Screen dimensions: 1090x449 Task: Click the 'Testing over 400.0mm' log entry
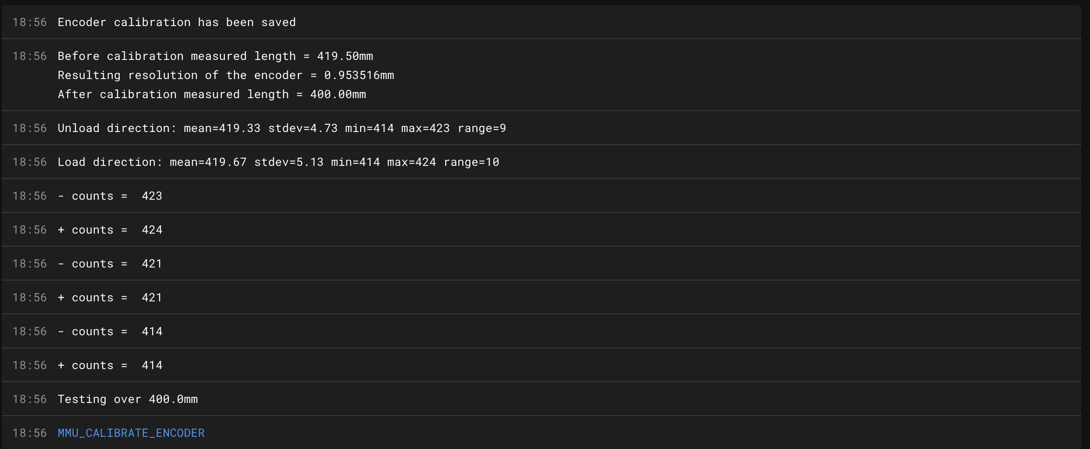(128, 399)
